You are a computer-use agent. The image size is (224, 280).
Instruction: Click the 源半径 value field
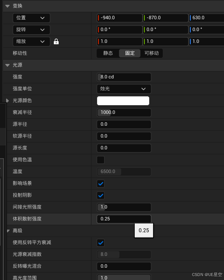(124, 124)
